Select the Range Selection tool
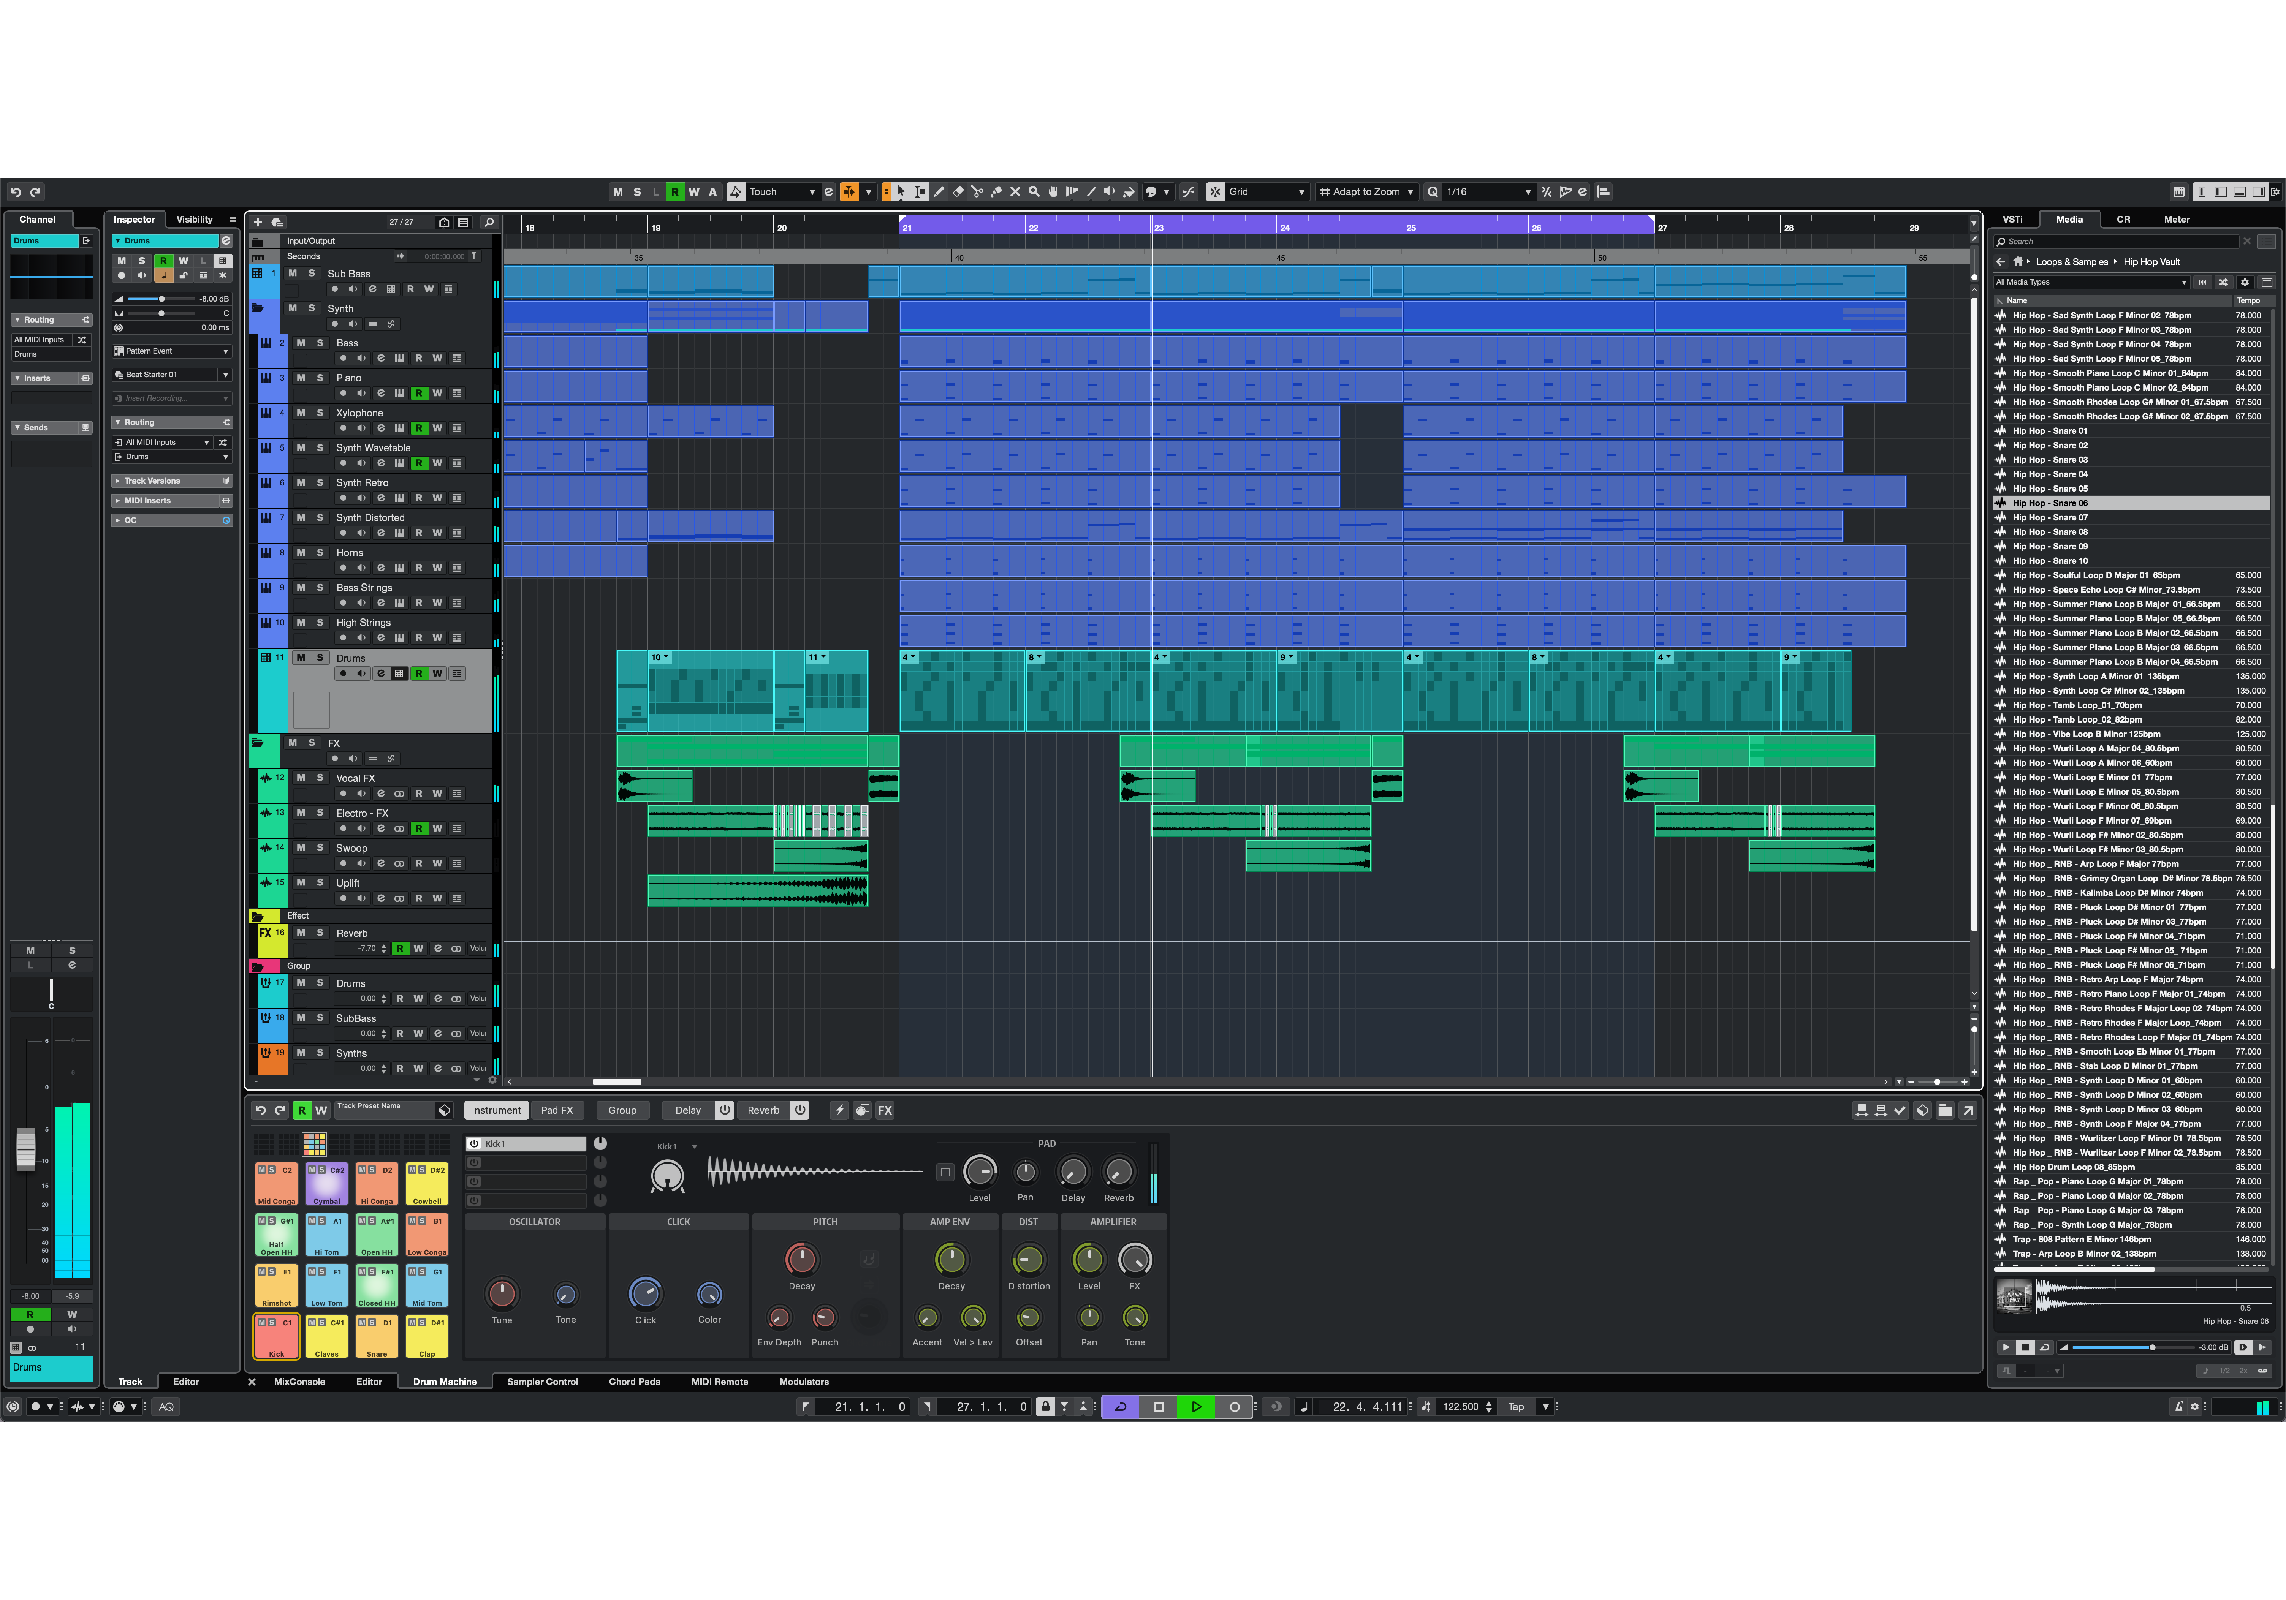Screen dimensions: 2286x1600 coord(920,192)
